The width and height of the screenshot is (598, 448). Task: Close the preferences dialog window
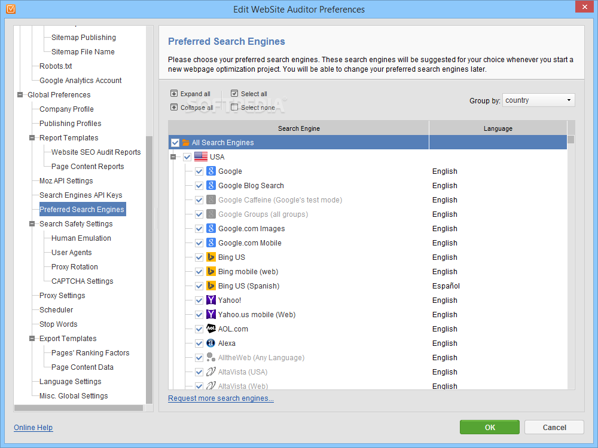pos(585,7)
